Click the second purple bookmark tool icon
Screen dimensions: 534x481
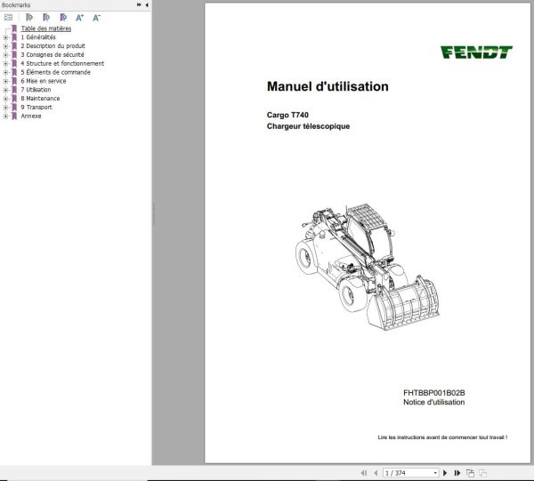pyautogui.click(x=46, y=18)
